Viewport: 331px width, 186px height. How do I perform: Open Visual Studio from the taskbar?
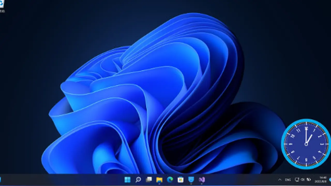click(x=202, y=180)
